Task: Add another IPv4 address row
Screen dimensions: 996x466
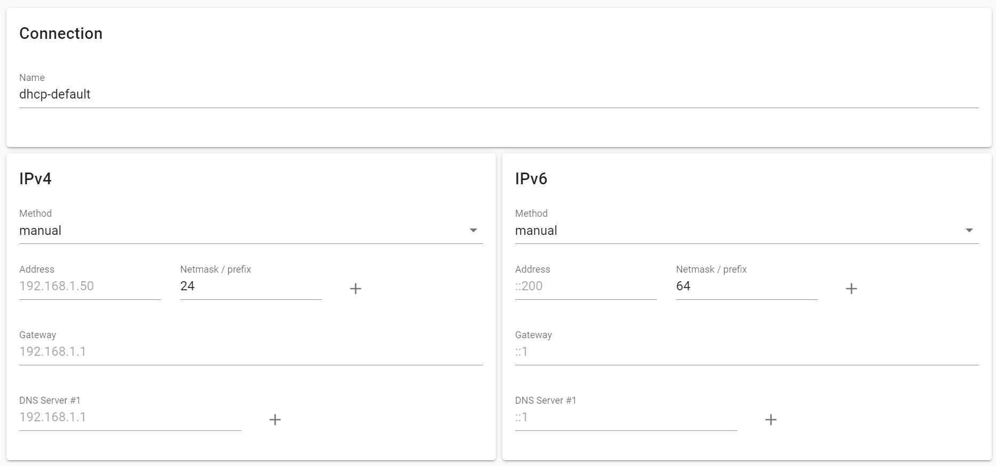Action: pyautogui.click(x=355, y=289)
